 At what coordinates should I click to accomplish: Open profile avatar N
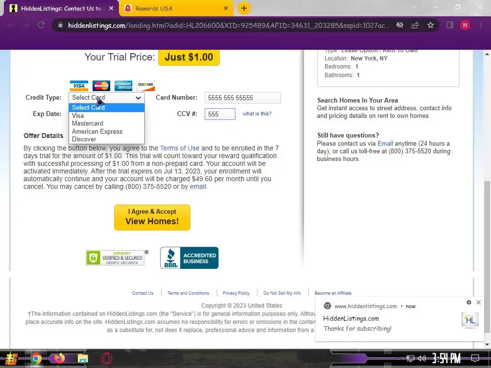click(465, 25)
